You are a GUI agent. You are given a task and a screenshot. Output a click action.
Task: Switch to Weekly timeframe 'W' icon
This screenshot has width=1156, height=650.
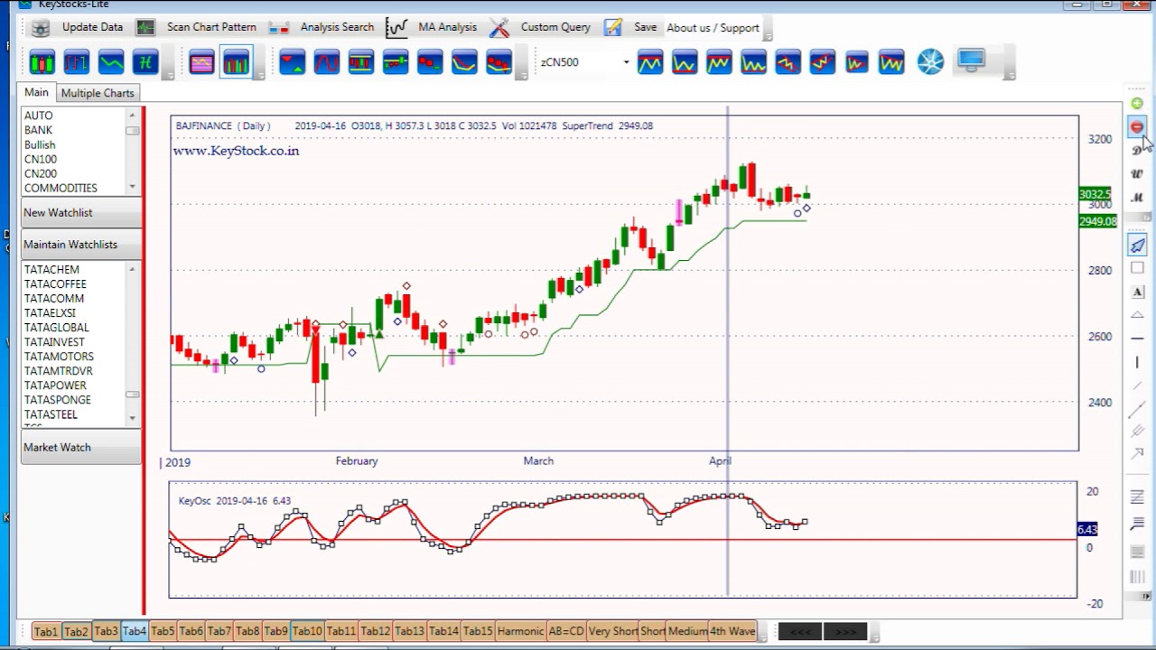coord(1137,174)
